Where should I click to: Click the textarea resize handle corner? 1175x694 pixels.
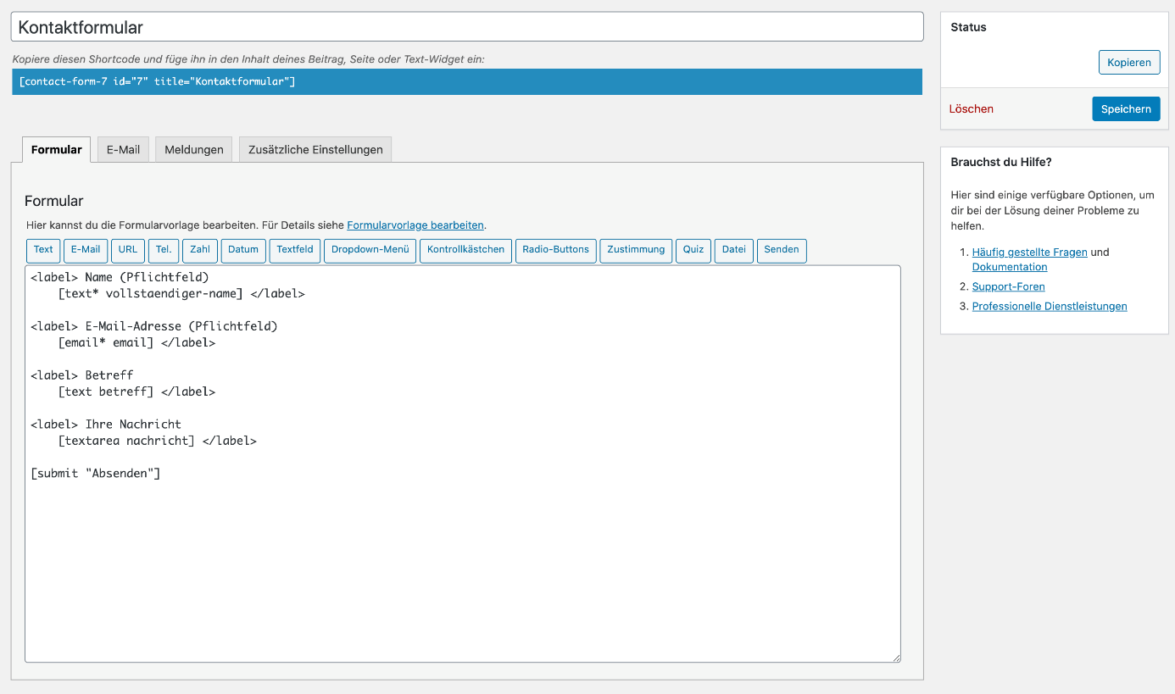894,657
